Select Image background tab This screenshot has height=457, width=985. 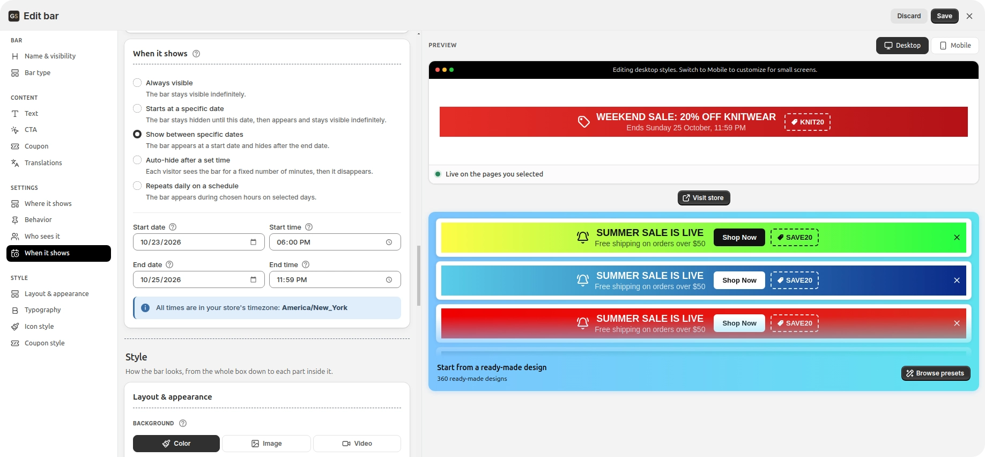266,444
